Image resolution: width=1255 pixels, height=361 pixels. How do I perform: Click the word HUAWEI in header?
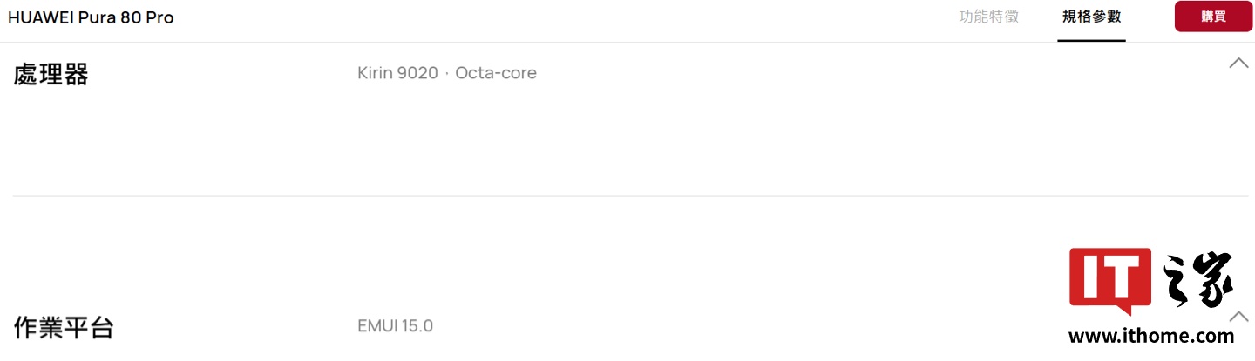tap(38, 17)
